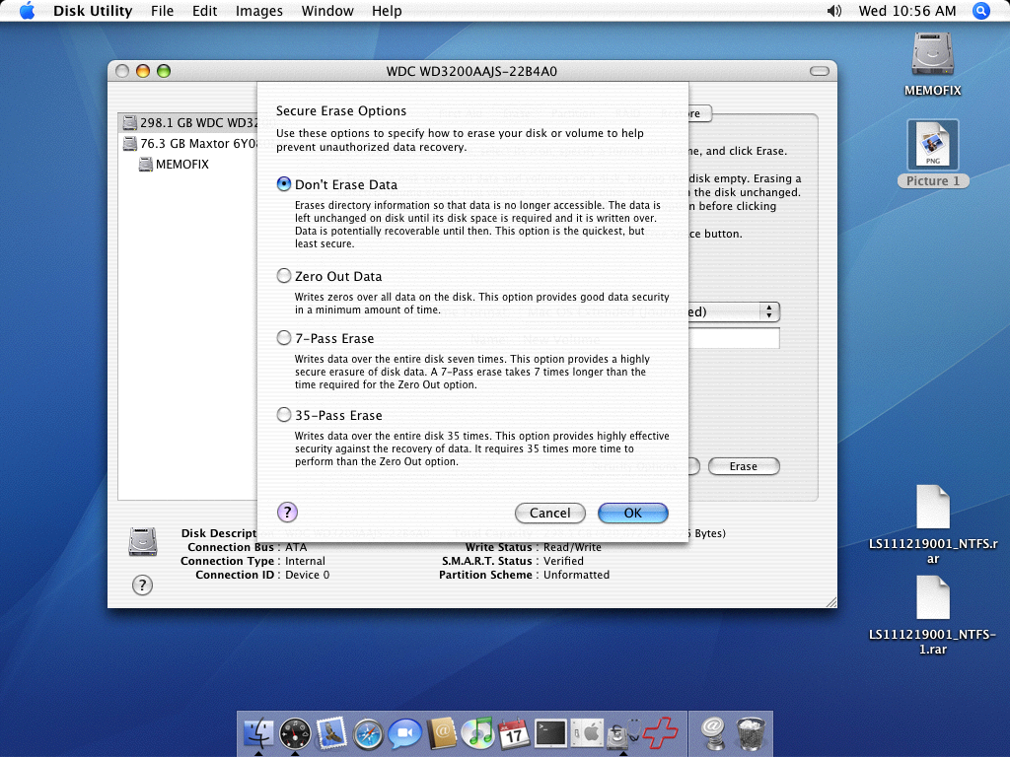Choose the 7-Pass Erase option
This screenshot has height=757, width=1010.
click(284, 338)
